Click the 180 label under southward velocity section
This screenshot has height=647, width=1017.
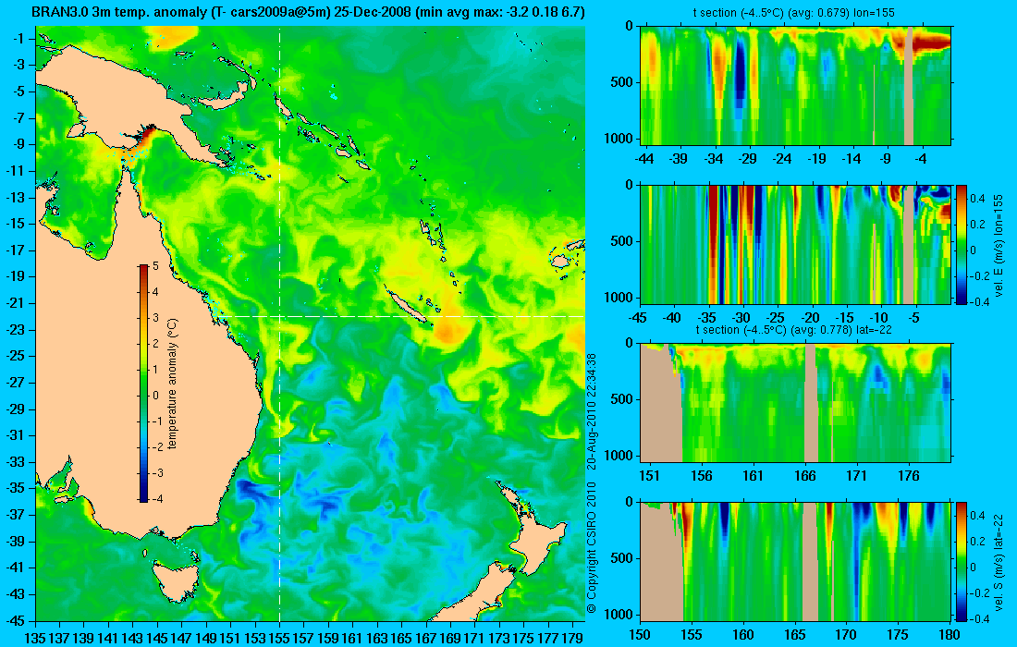(x=950, y=635)
